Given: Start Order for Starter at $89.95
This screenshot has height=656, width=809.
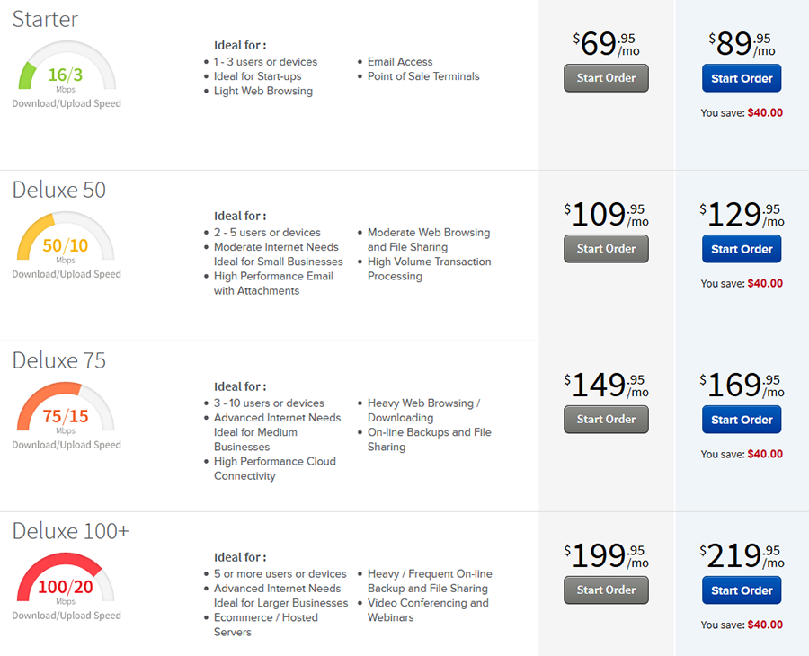Looking at the screenshot, I should [742, 78].
